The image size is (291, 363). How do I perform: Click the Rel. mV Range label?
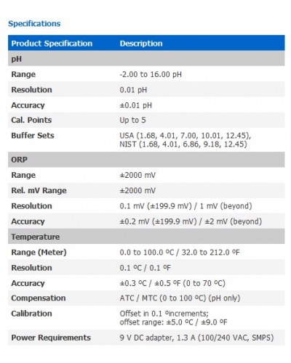[x=39, y=190]
